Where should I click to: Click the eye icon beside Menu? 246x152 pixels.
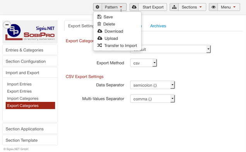coord(214,7)
